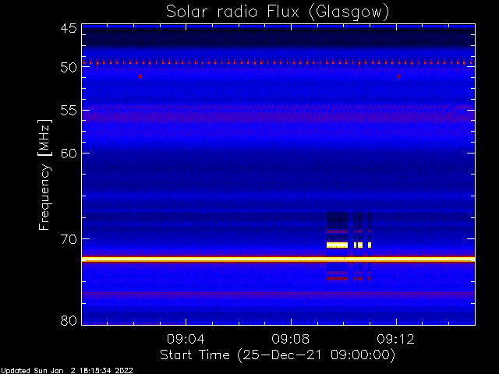Click the 70 frequency tick label
This screenshot has width=499, height=374.
pyautogui.click(x=69, y=239)
